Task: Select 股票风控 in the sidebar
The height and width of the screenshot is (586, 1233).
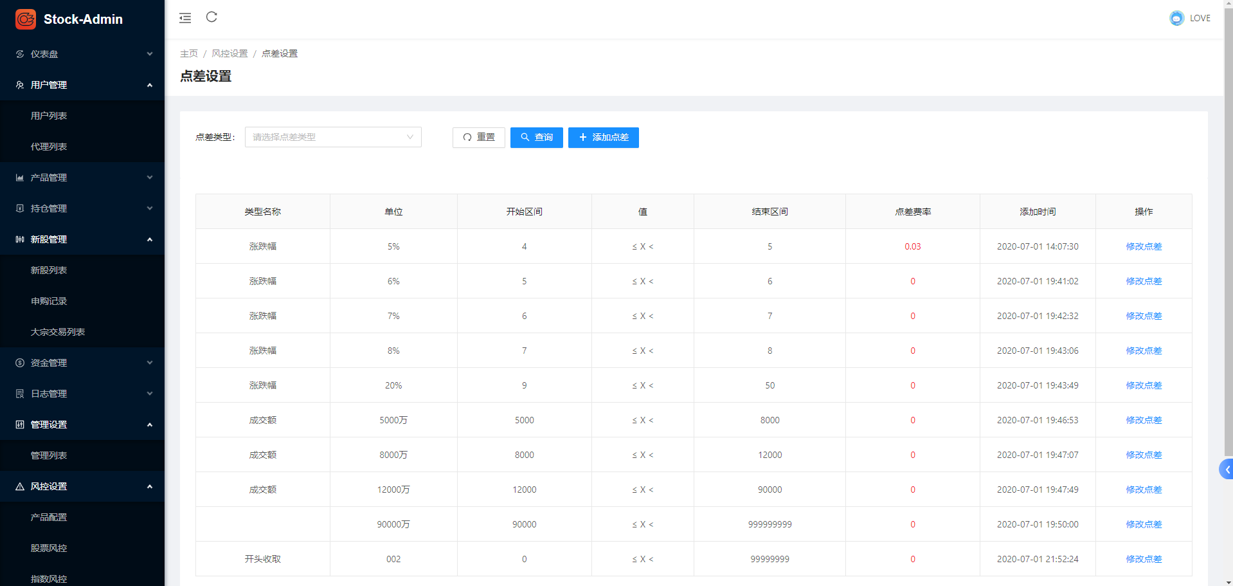Action: (x=49, y=548)
